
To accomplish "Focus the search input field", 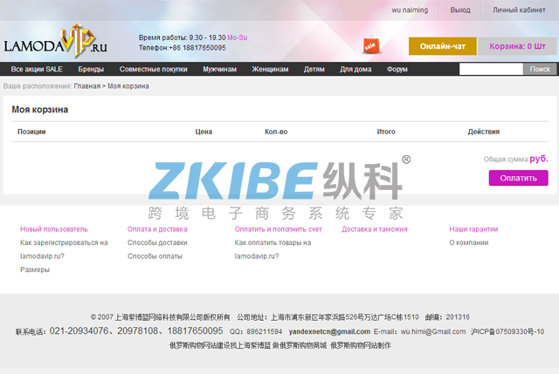I will point(491,69).
